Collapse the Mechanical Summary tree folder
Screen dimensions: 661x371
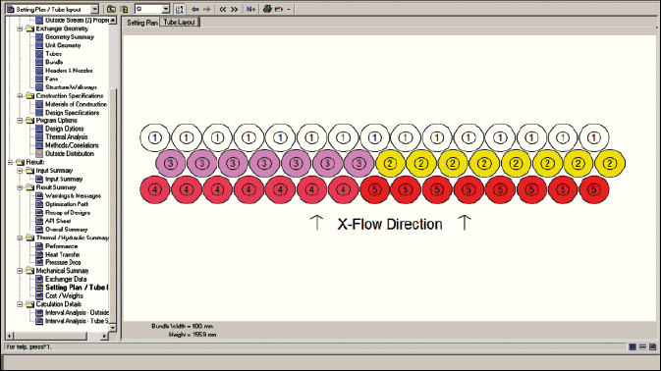pyautogui.click(x=20, y=271)
